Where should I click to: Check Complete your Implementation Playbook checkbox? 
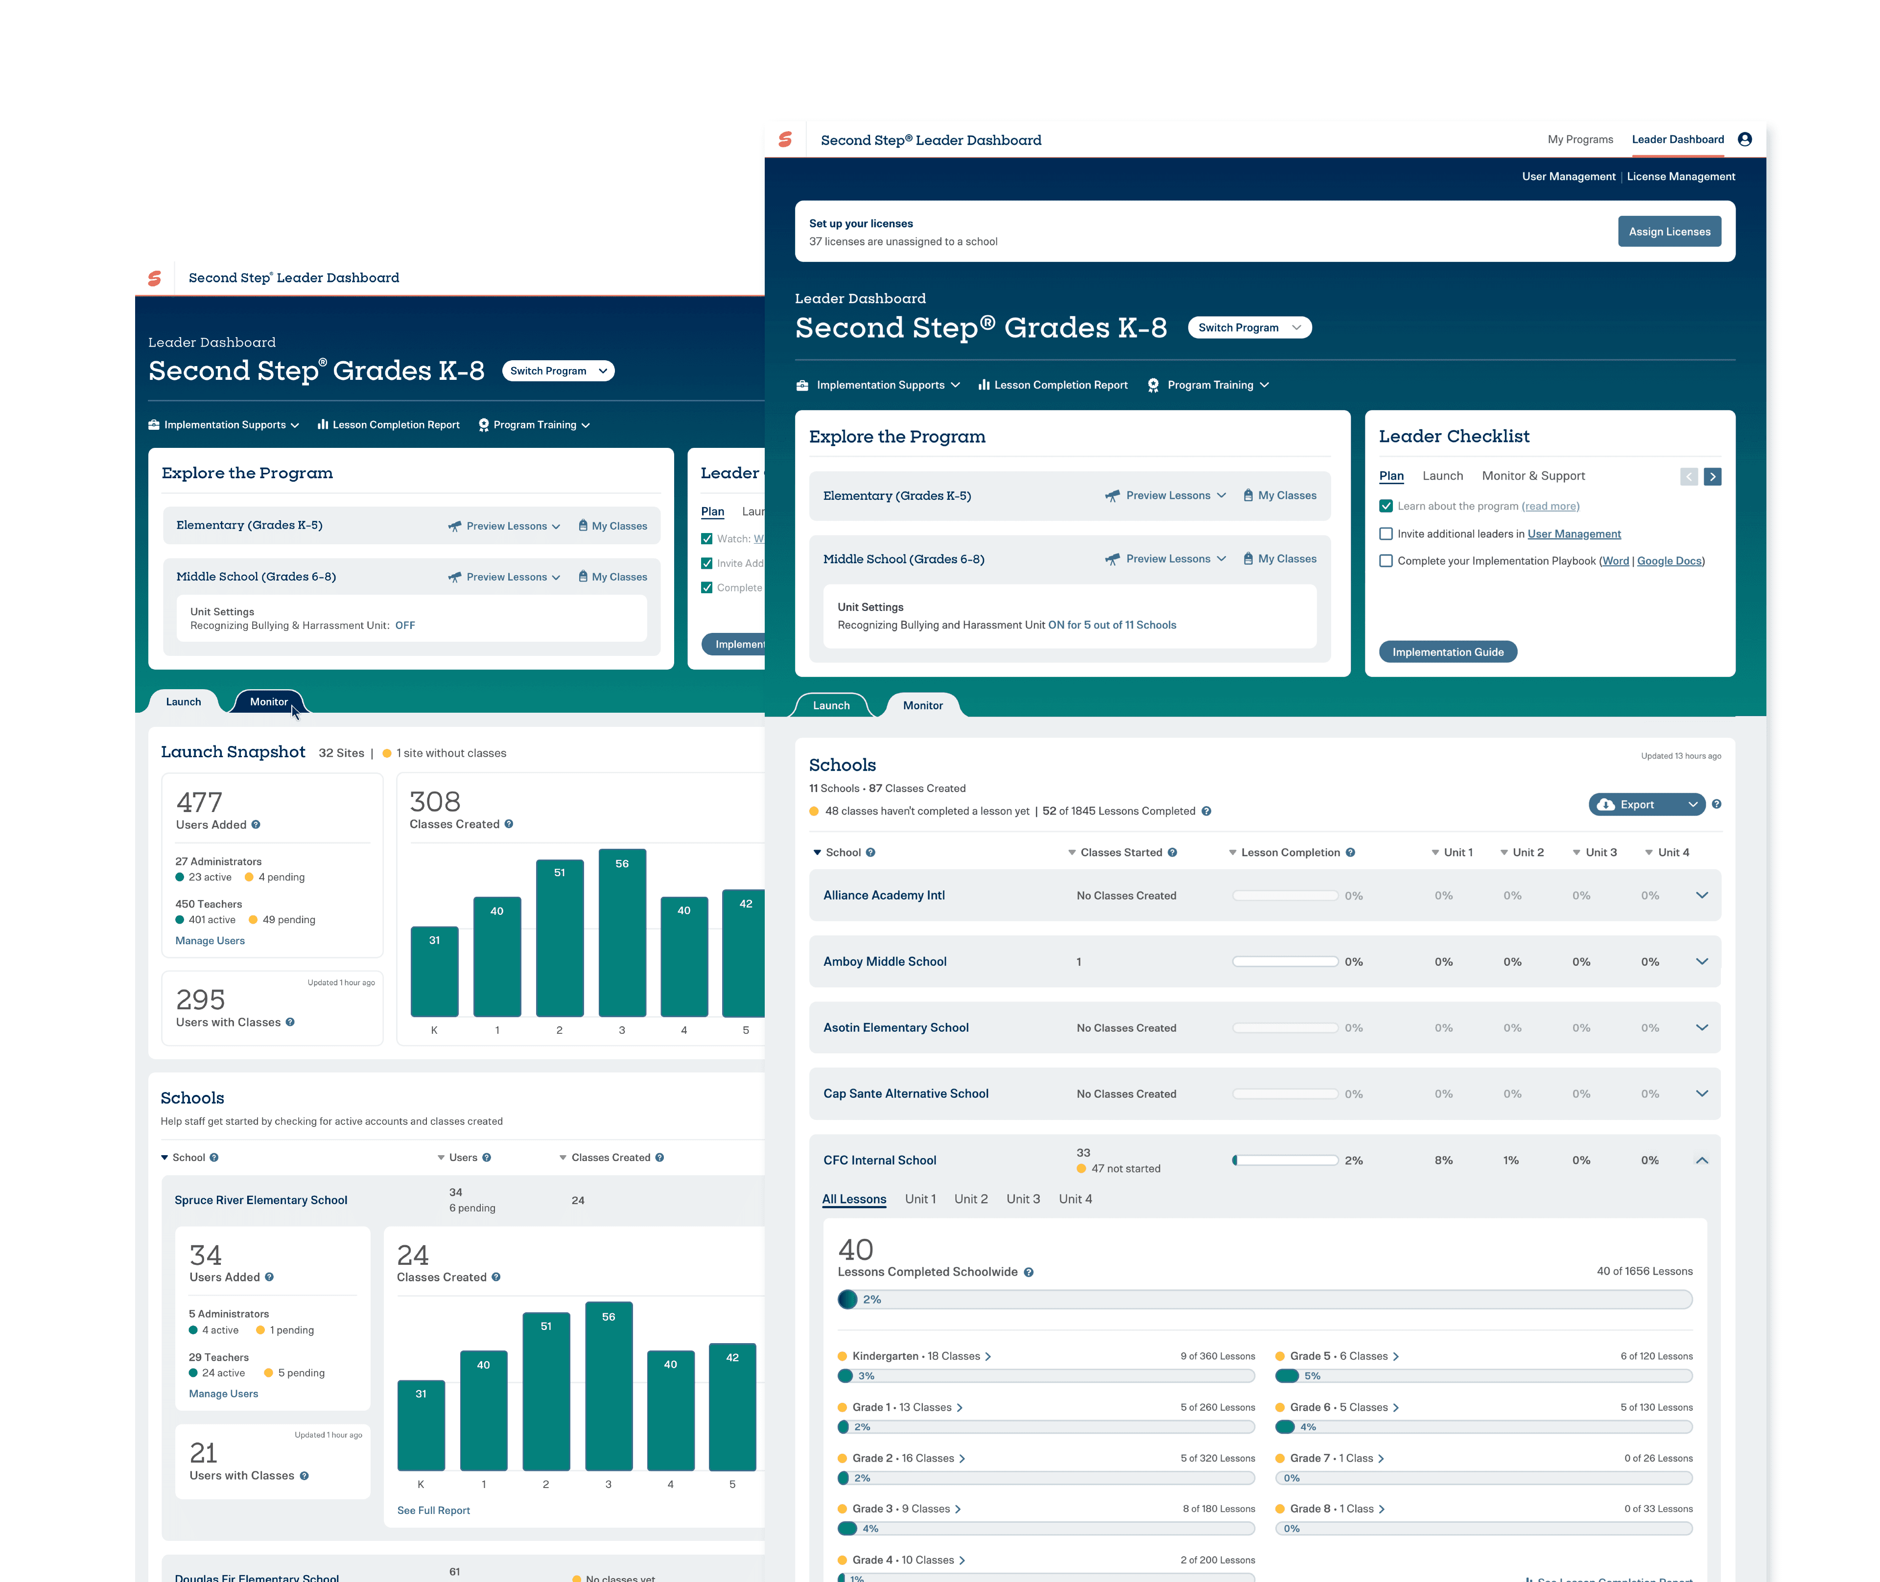coord(1386,560)
